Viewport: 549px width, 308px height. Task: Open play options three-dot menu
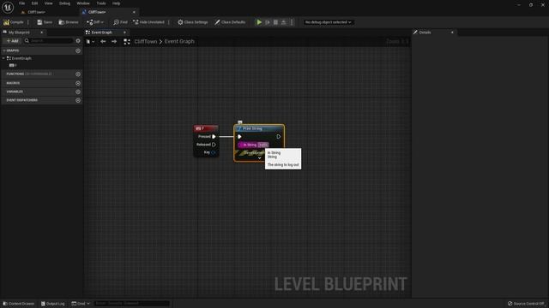point(292,22)
